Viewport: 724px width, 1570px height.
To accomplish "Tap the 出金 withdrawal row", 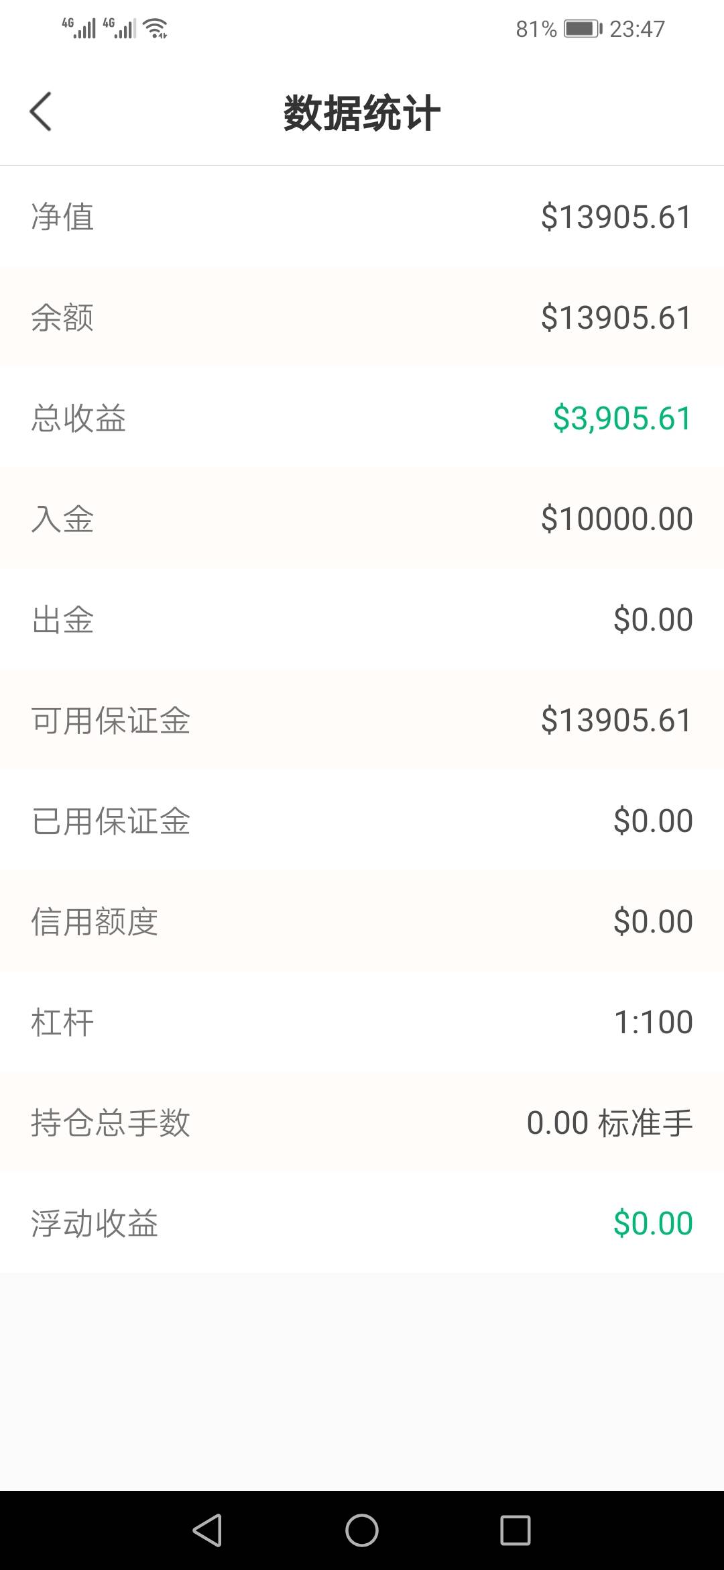I will (362, 619).
